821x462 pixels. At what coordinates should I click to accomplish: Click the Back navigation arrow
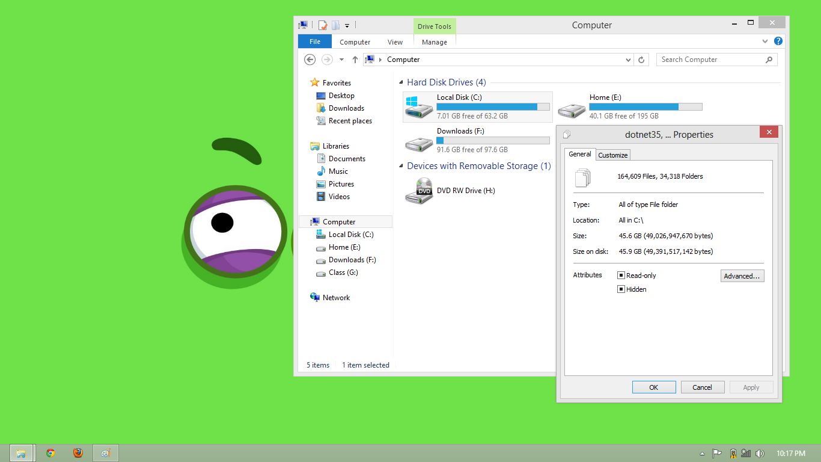310,60
